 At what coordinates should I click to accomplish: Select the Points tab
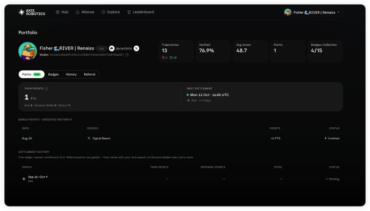tap(32, 75)
